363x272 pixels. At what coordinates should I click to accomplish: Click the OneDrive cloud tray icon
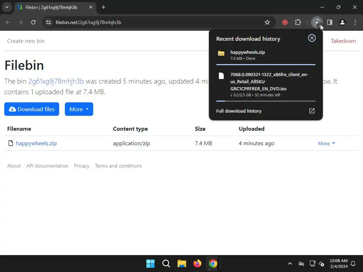point(301,263)
